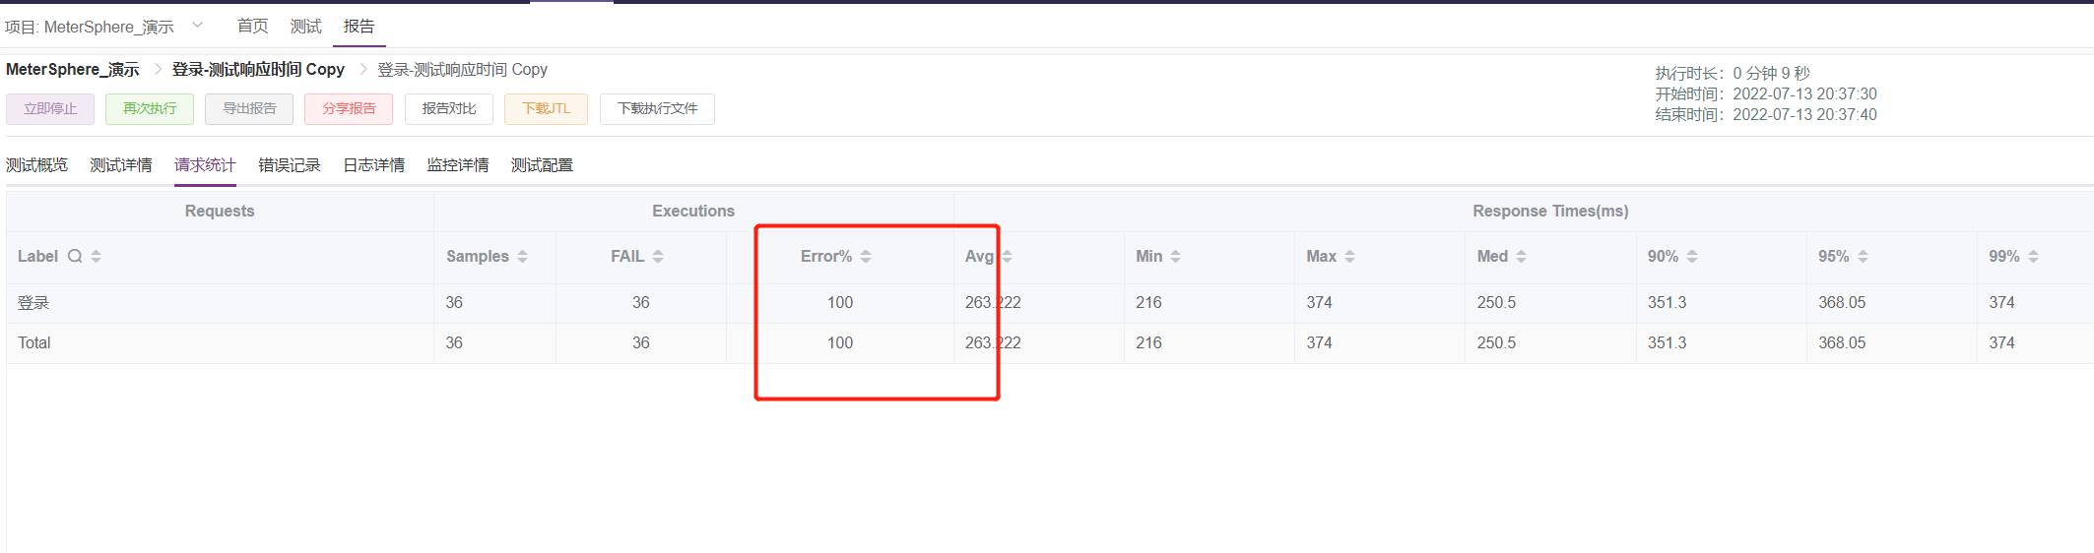Image resolution: width=2094 pixels, height=553 pixels.
Task: Switch to the 错误记录 tab
Action: tap(290, 165)
